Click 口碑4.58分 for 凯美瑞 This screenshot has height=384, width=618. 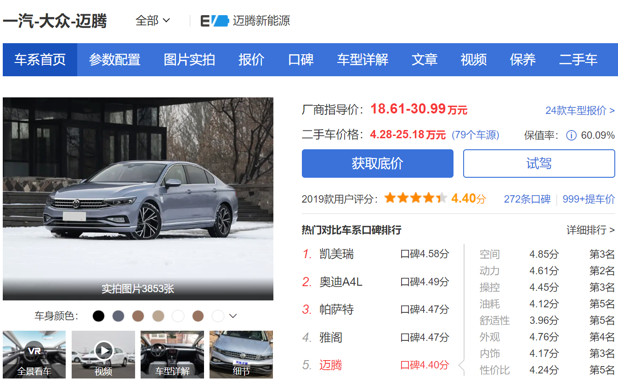pos(425,254)
